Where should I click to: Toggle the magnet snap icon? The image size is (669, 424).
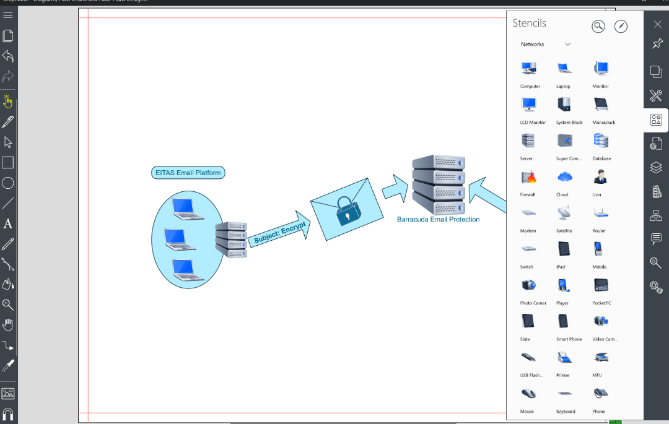coord(8,413)
